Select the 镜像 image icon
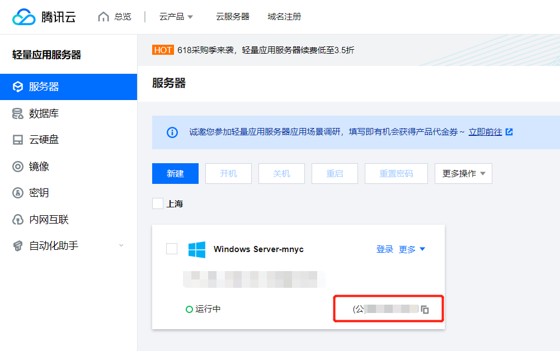 coord(18,166)
